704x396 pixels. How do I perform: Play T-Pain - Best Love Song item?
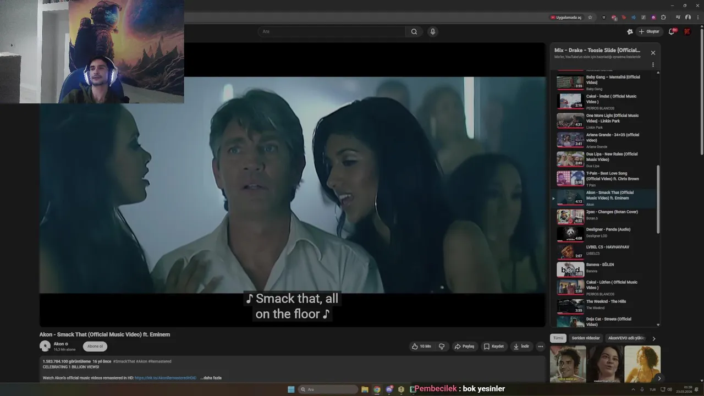[605, 179]
